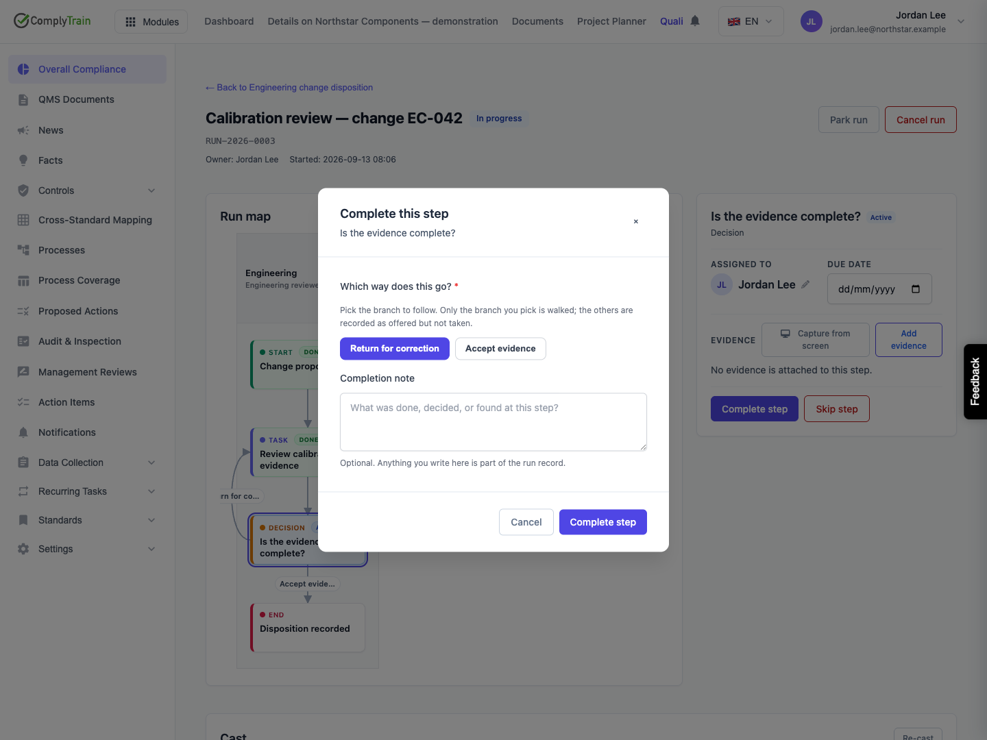Click the Capture from screen button
Viewport: 987px width, 740px height.
point(816,340)
